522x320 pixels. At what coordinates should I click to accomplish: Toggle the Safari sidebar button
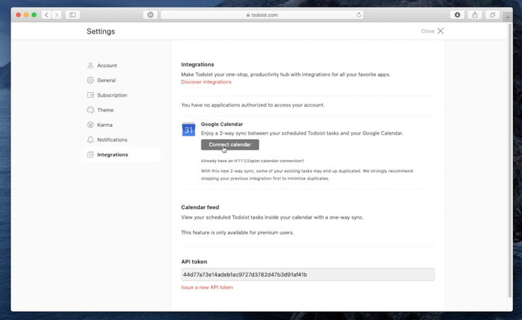tap(72, 15)
